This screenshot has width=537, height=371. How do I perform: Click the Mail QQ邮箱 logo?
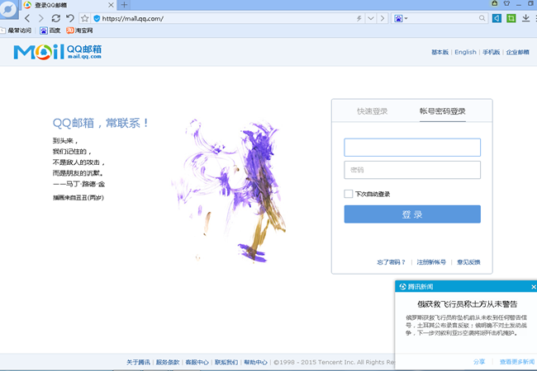58,52
